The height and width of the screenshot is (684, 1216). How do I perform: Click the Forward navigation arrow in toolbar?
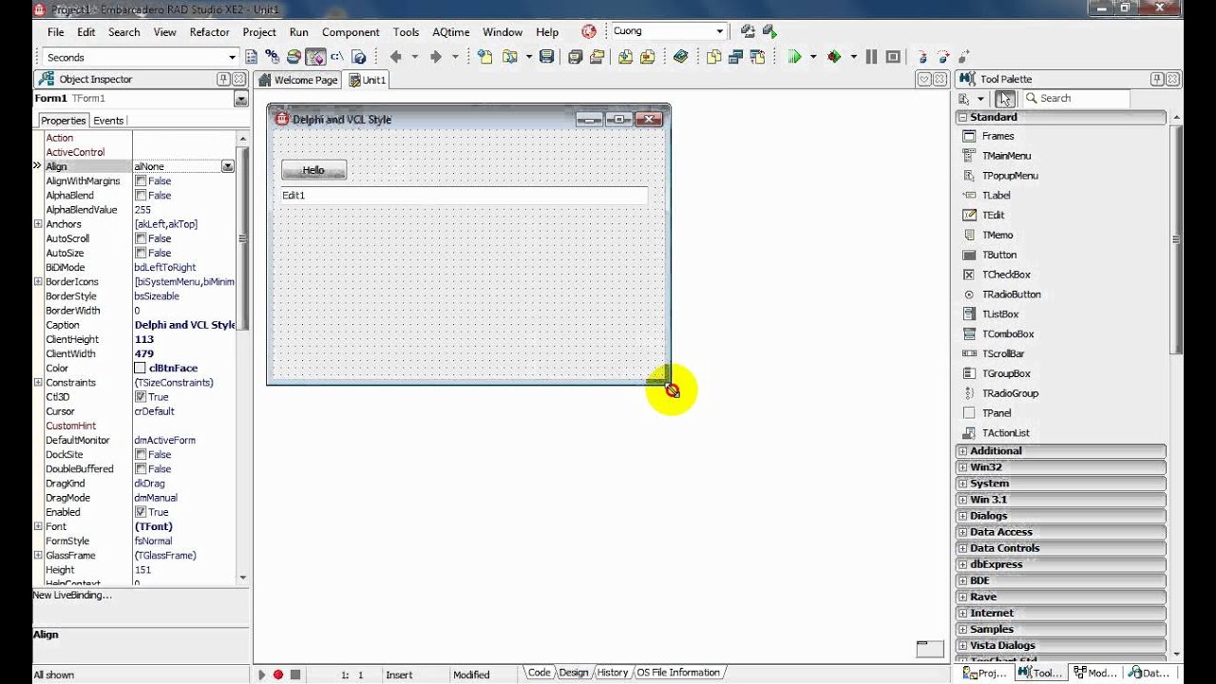[x=436, y=57]
